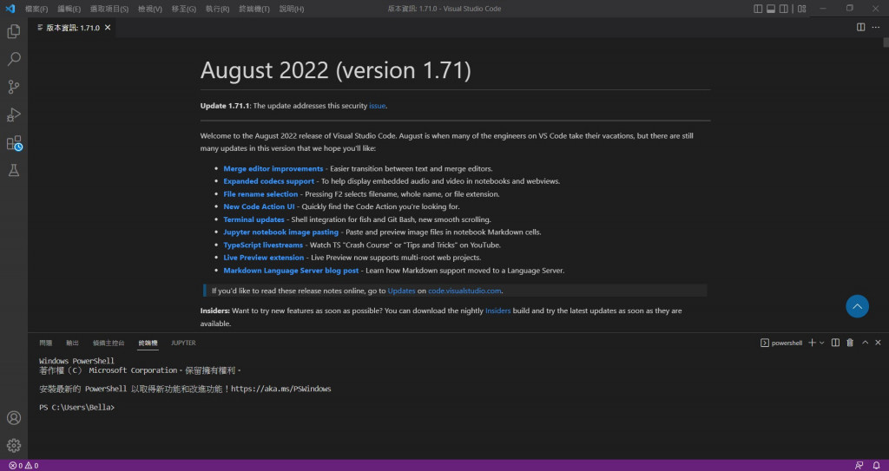Click the August 2022 (version 1.71) heading
Screen dimensions: 889x471
[336, 70]
